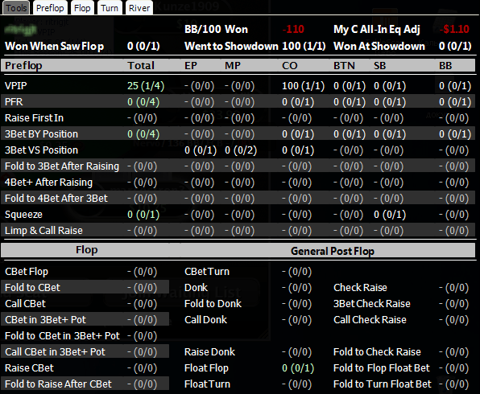Click the Check Raise stat label
480x394 pixels.
click(x=360, y=288)
